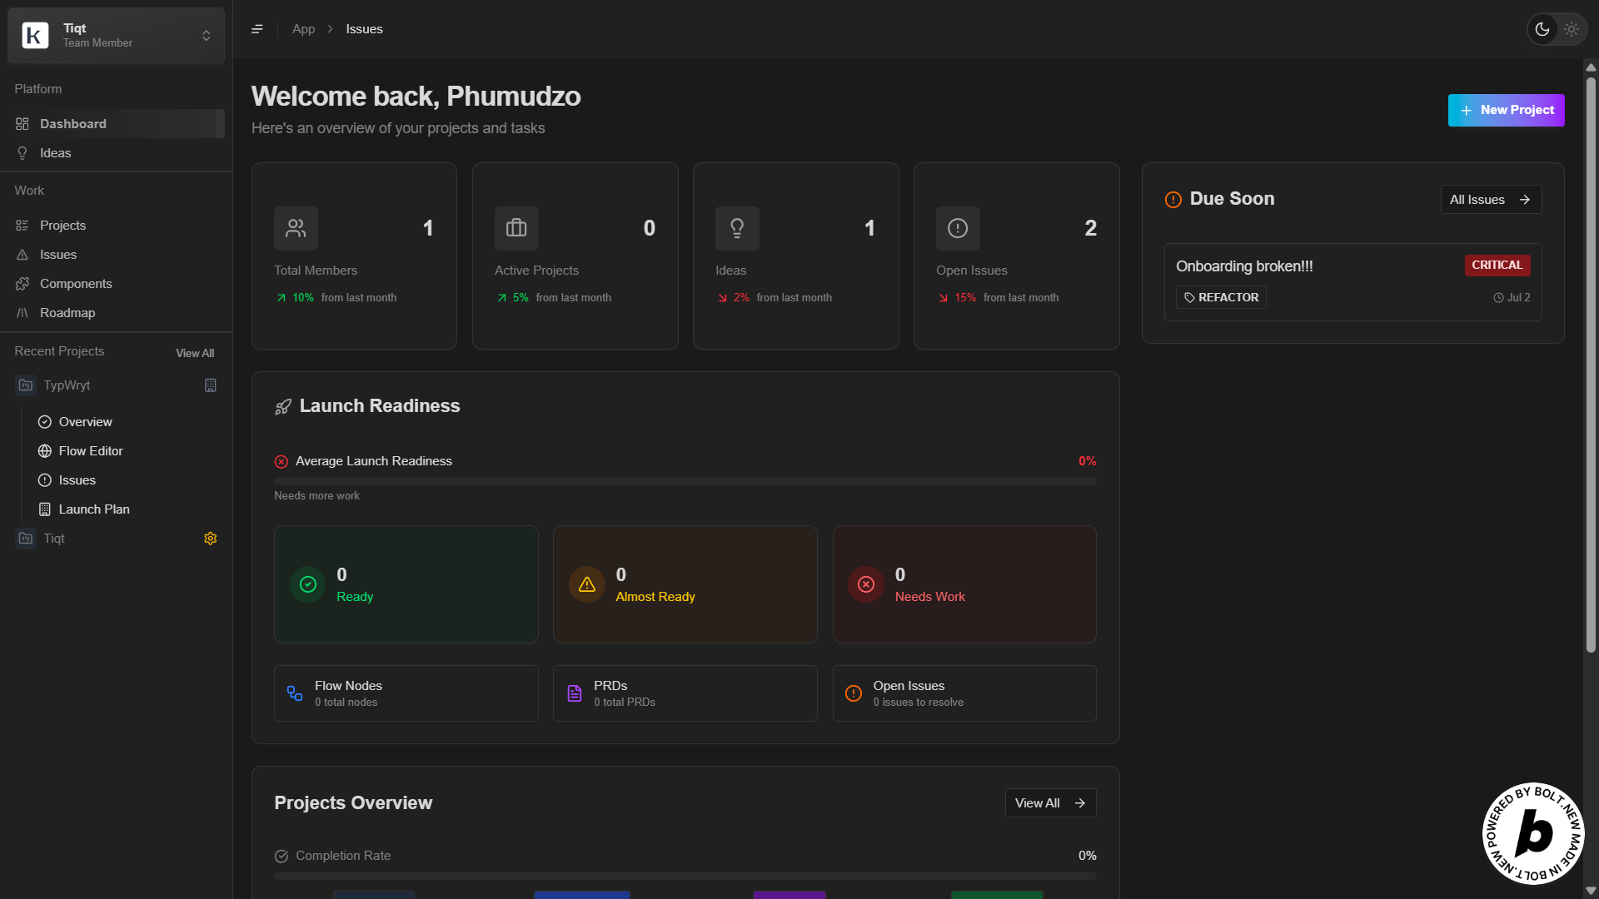Click the New Project button

pos(1506,110)
